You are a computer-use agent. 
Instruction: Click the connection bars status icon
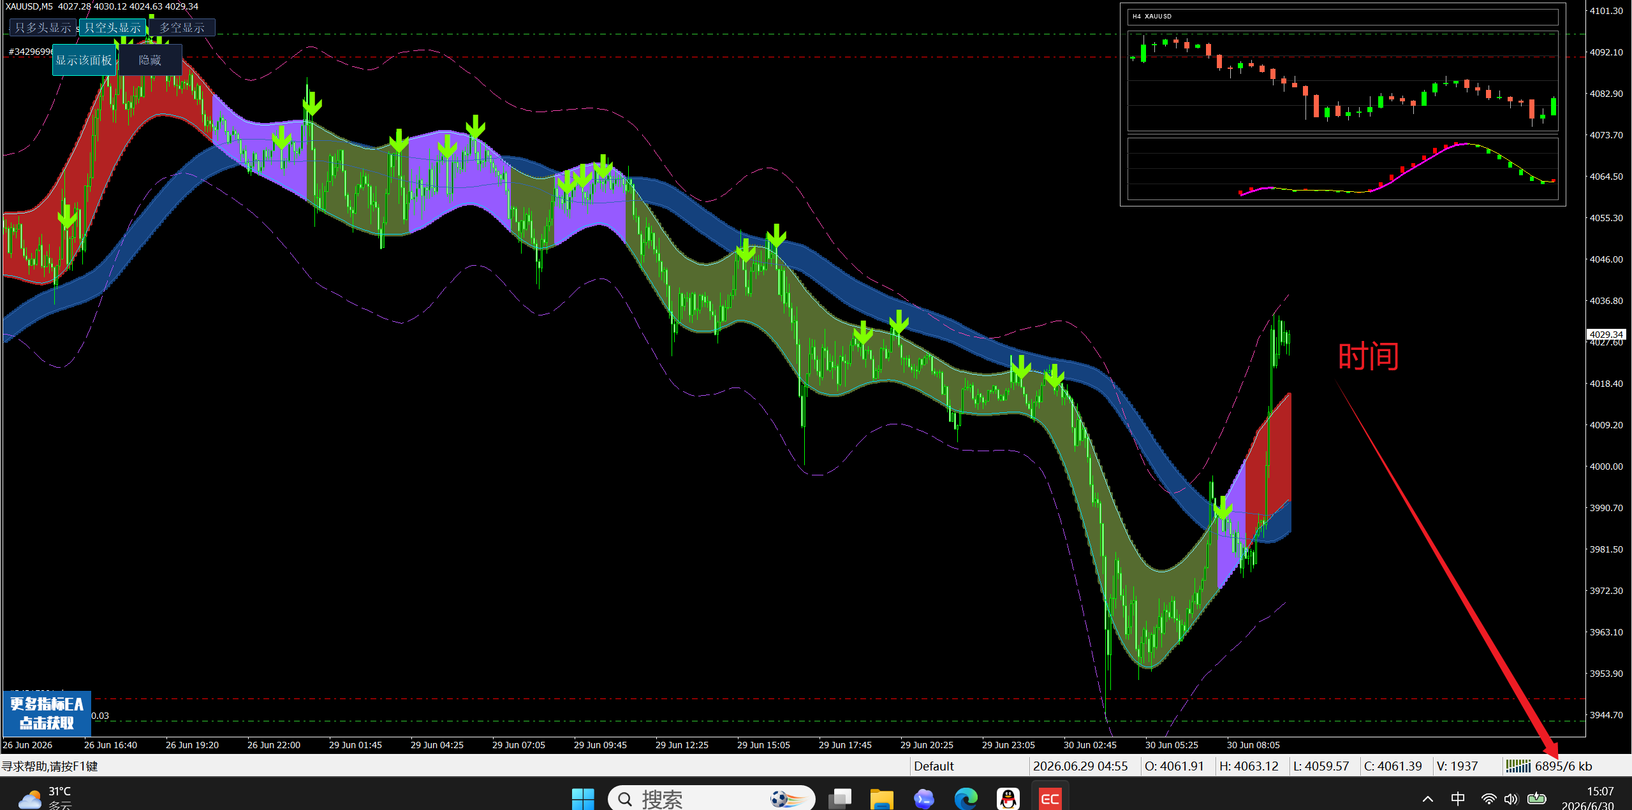(1518, 765)
